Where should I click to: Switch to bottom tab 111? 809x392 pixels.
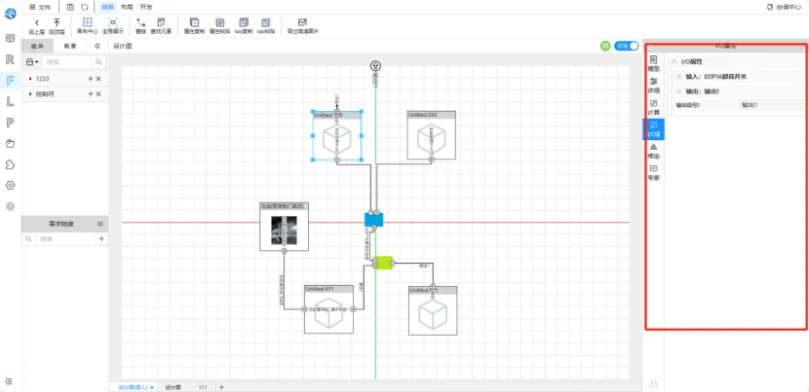click(x=203, y=387)
